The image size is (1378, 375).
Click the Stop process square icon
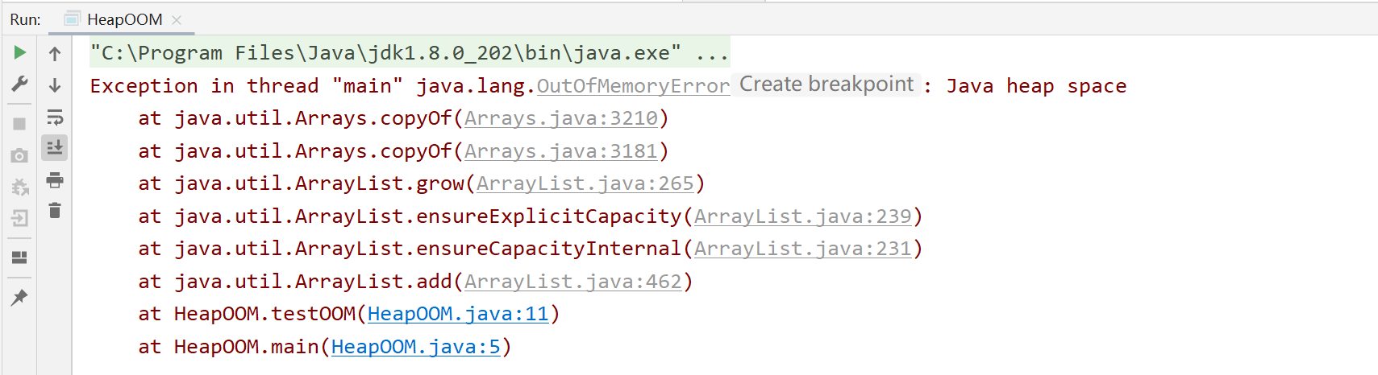point(20,124)
